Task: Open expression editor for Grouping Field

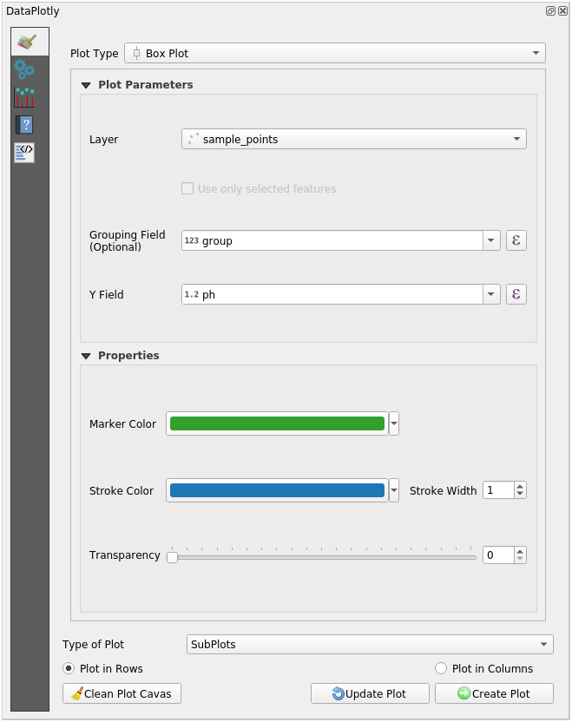Action: tap(516, 240)
